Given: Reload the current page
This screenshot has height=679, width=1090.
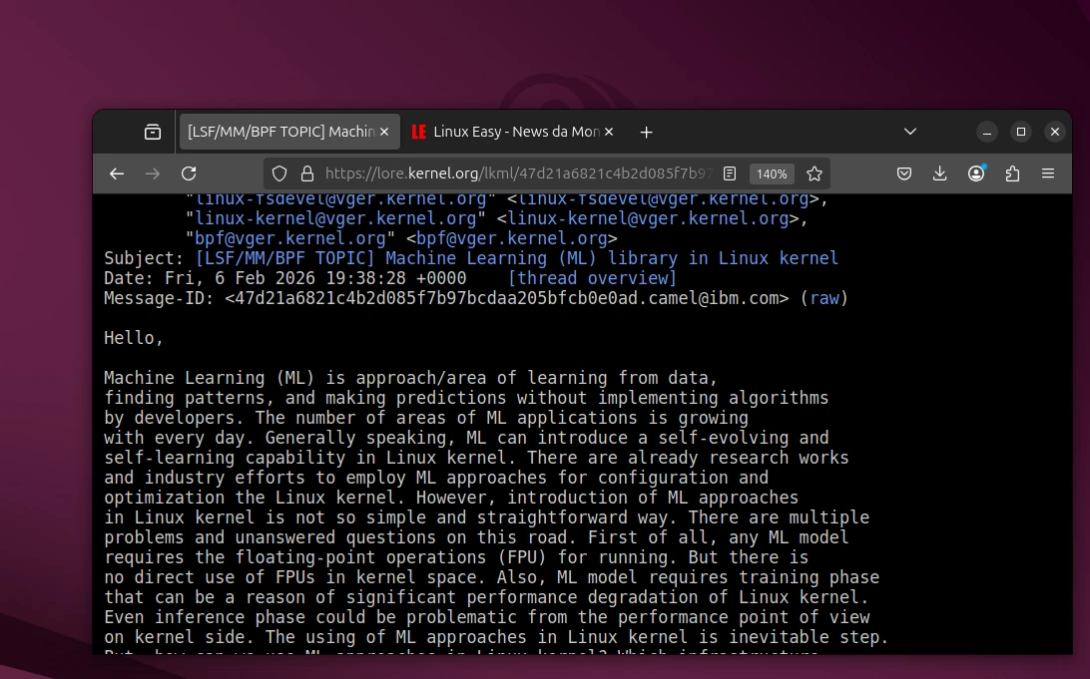Looking at the screenshot, I should pos(189,173).
